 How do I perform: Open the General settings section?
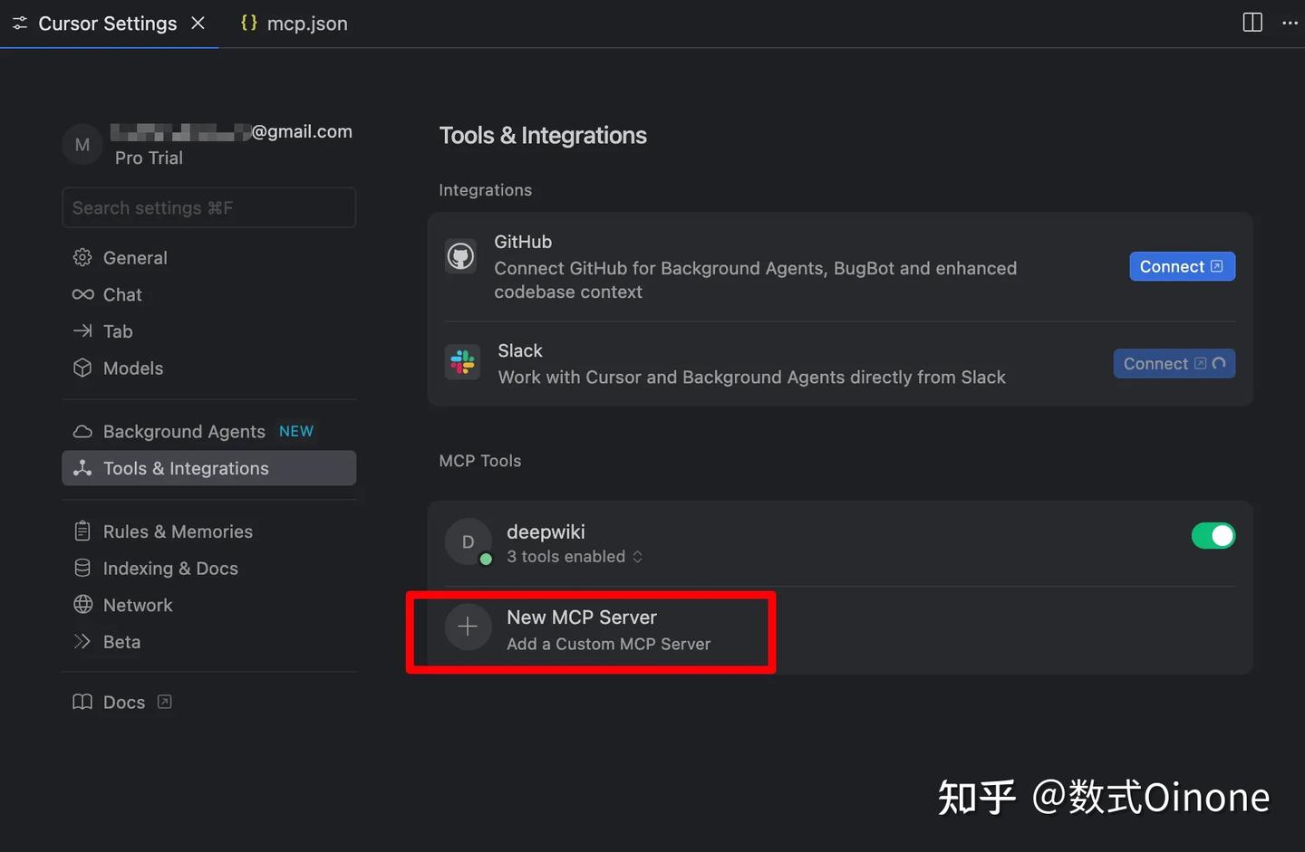tap(135, 258)
